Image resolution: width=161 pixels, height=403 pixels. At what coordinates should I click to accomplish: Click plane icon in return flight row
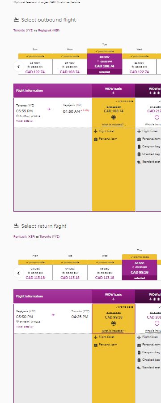pos(53,315)
